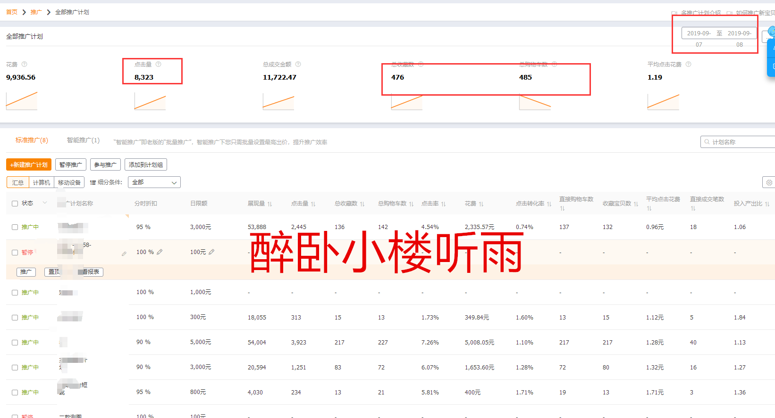Viewport: 775px width, 418px height.
Task: Open table column settings gear icon
Action: (769, 182)
